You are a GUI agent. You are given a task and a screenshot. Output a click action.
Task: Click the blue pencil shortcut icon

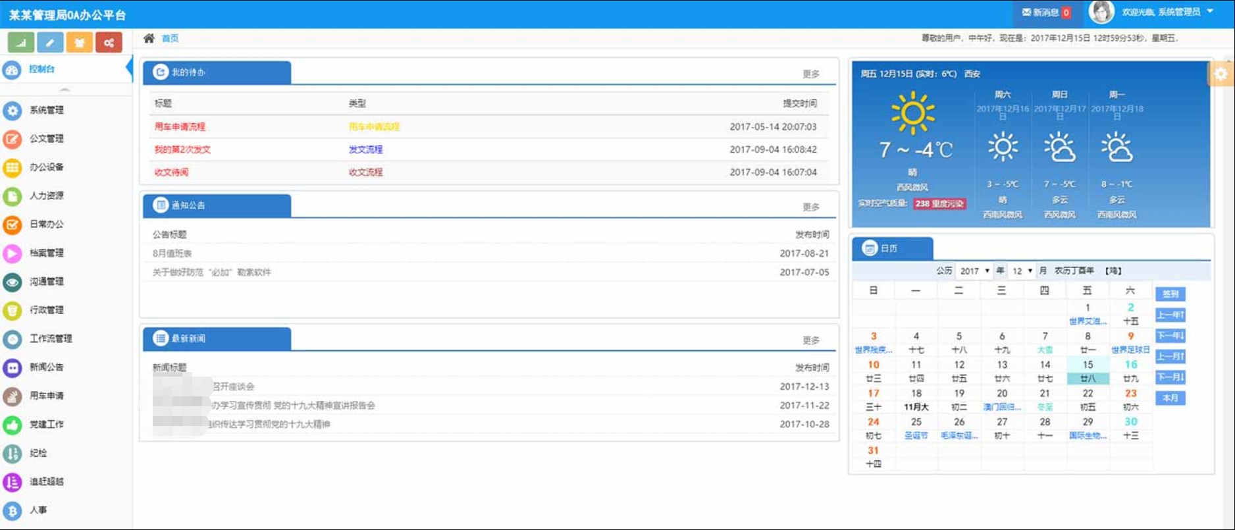click(x=50, y=43)
